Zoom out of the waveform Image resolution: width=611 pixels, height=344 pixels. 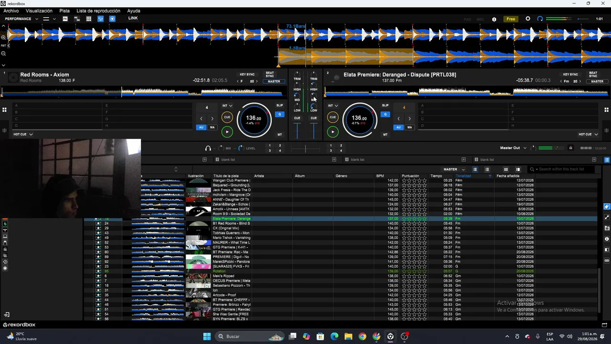point(3,54)
